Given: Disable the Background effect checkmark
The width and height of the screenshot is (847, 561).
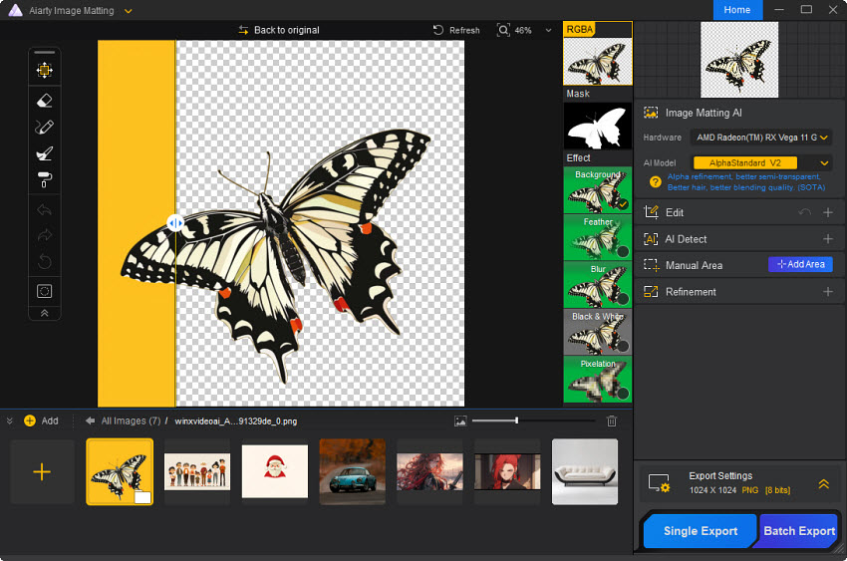Looking at the screenshot, I should pyautogui.click(x=622, y=203).
